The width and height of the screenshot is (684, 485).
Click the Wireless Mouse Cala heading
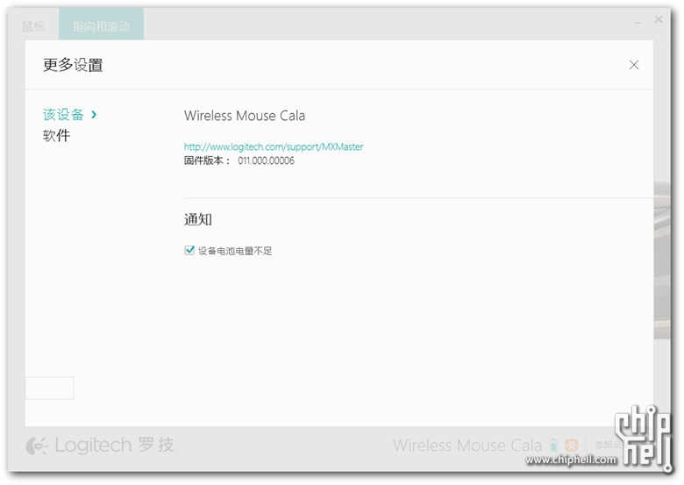coord(245,116)
